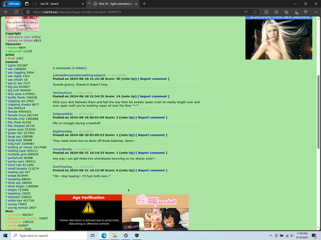Click 'frieren' character tag
The height and width of the screenshot is (240, 321).
point(13,47)
